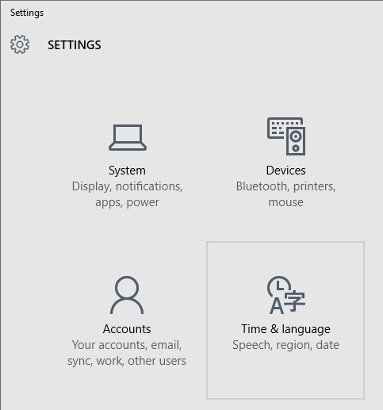This screenshot has height=410, width=383.
Task: Click the 'Bluetooth, printers,' description text
Action: (x=285, y=186)
